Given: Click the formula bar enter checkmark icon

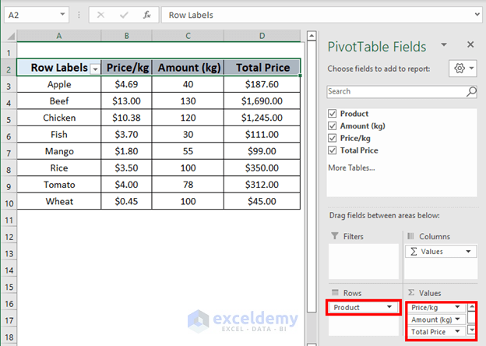Looking at the screenshot, I should pyautogui.click(x=124, y=15).
